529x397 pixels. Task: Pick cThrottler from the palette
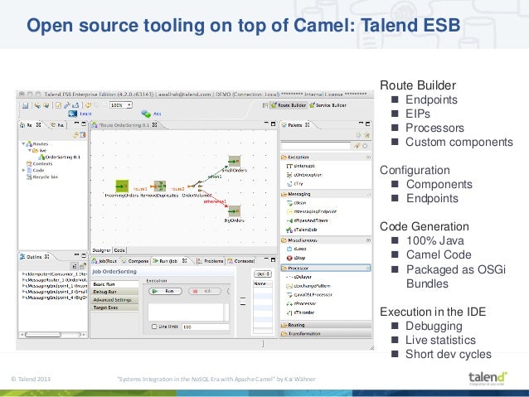[300, 312]
